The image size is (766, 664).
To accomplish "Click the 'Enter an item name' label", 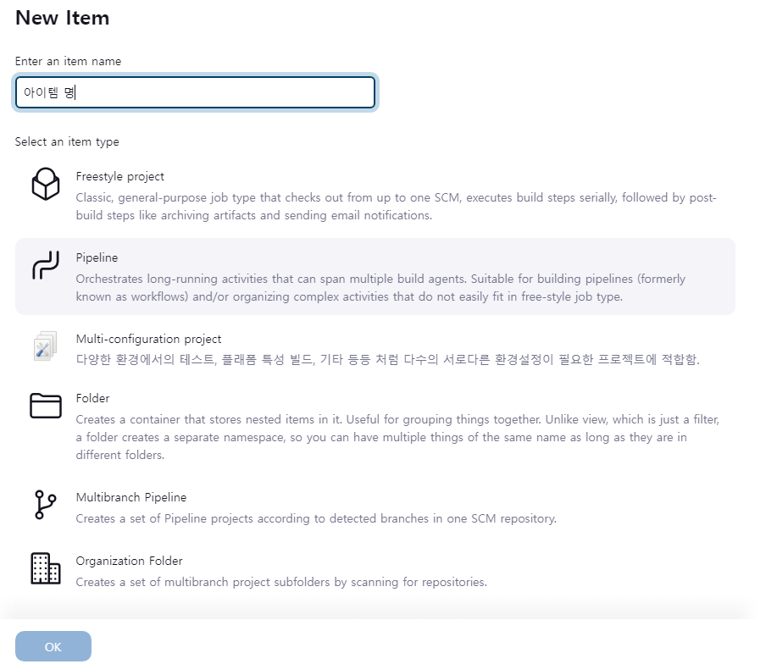I will [x=68, y=61].
